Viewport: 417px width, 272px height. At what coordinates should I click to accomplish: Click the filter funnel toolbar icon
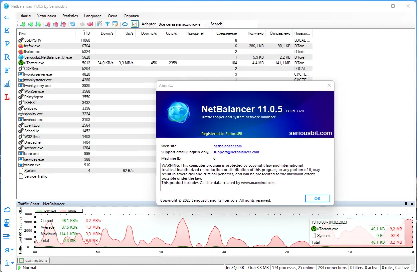pyautogui.click(x=108, y=24)
